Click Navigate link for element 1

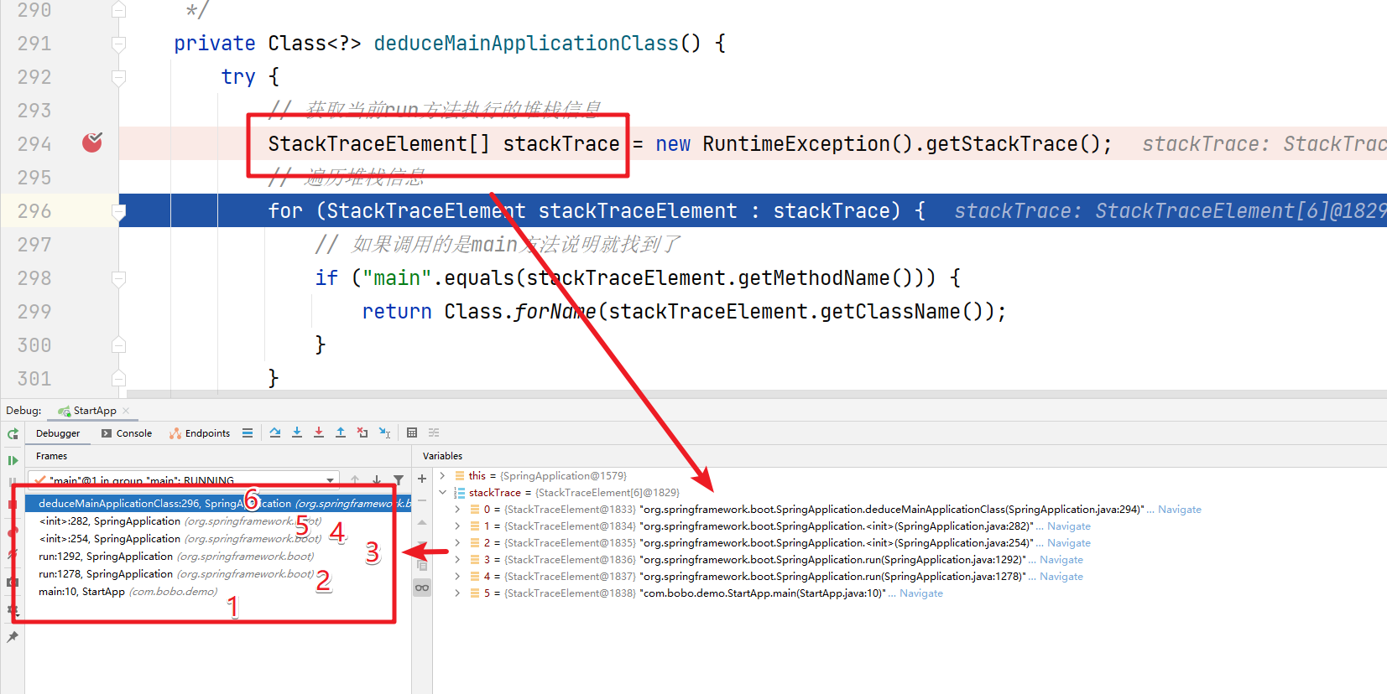click(x=1069, y=526)
